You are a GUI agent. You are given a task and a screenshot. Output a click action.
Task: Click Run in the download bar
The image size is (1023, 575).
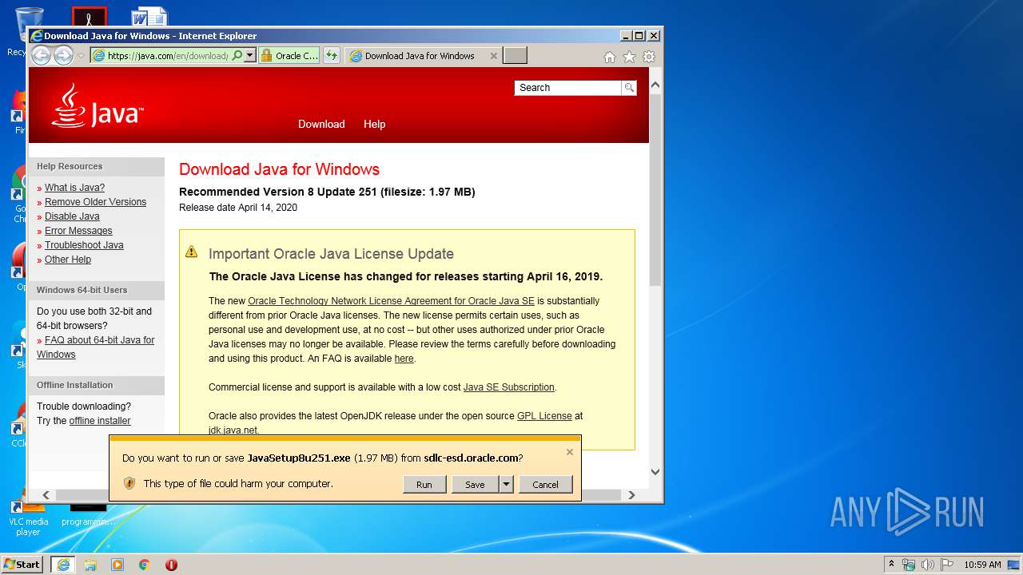(x=424, y=484)
